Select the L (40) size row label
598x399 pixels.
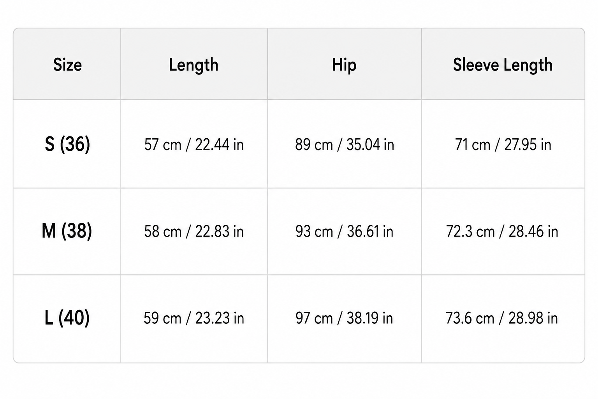[67, 318]
